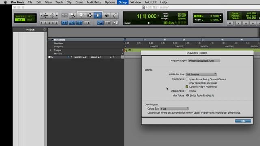
Task: Open the Apple menu
Action: point(6,2)
